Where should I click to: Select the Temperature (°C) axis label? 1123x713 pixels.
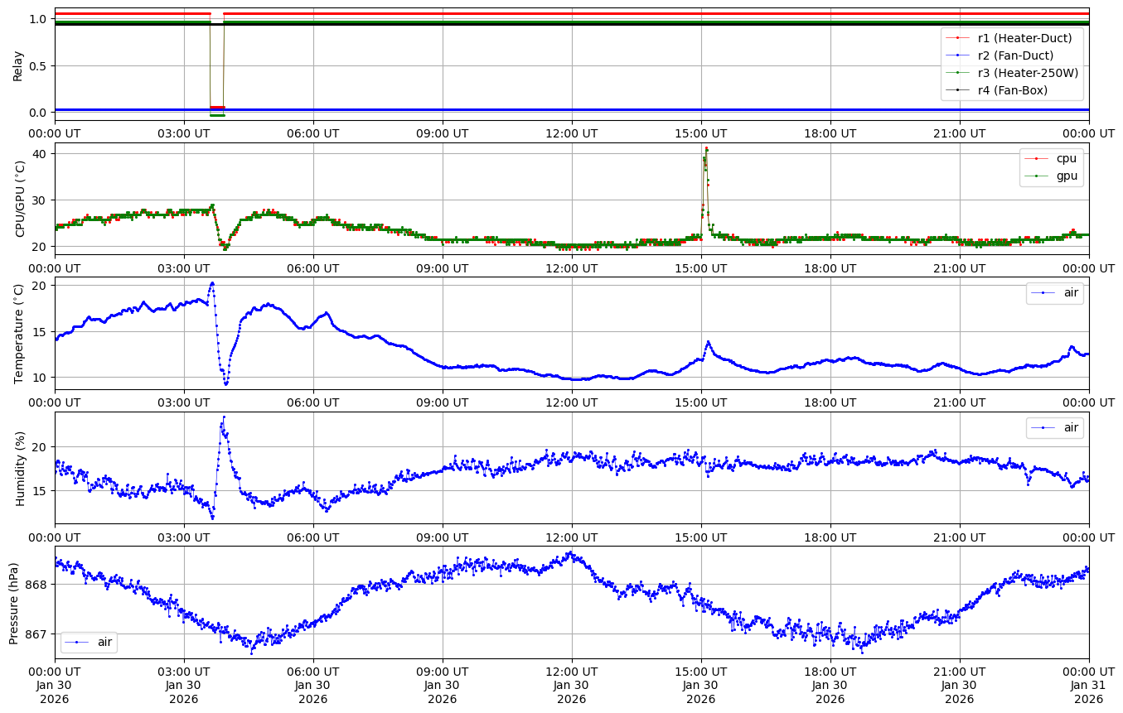(x=18, y=333)
